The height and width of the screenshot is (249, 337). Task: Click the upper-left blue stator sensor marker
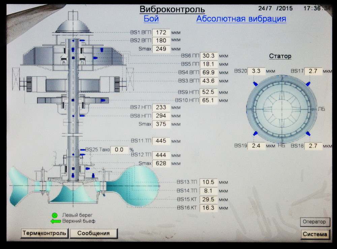pos(255,84)
